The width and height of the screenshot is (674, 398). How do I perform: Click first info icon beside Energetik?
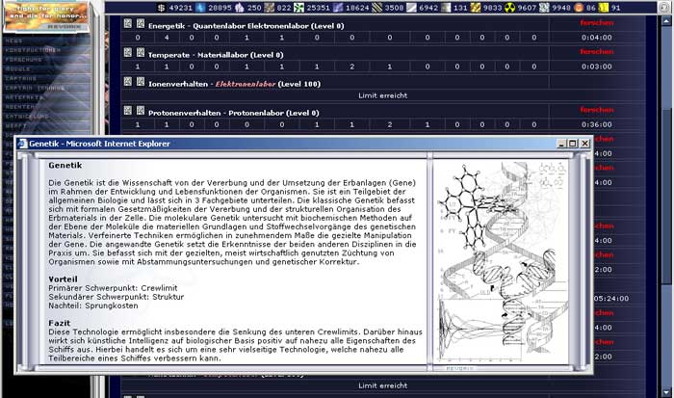click(x=126, y=22)
